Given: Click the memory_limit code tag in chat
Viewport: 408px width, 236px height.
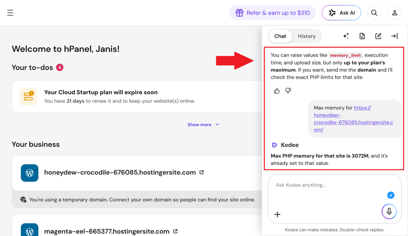Looking at the screenshot, I should (345, 55).
